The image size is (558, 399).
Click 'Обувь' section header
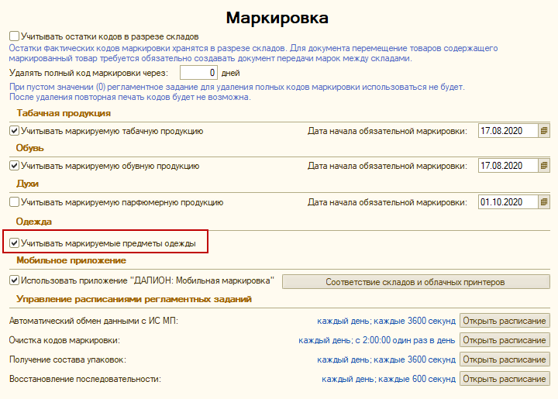(30, 148)
